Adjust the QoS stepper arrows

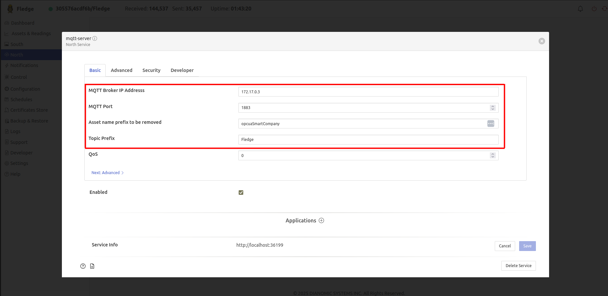click(492, 155)
